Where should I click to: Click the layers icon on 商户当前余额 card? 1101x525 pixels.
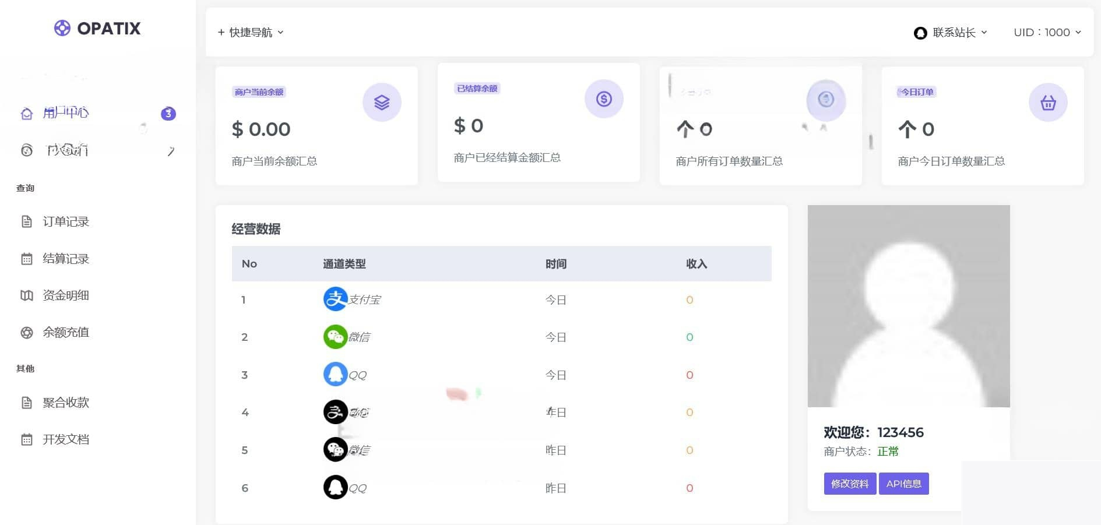click(x=382, y=102)
